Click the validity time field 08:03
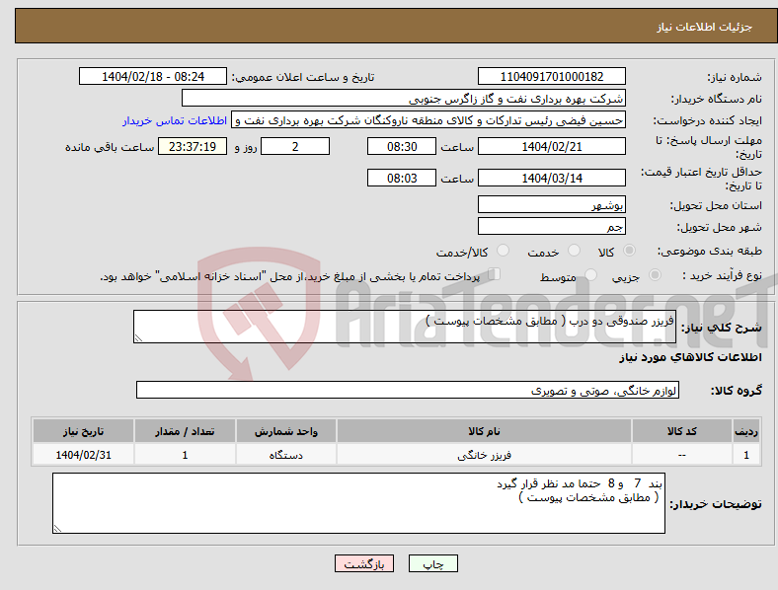 (x=402, y=178)
